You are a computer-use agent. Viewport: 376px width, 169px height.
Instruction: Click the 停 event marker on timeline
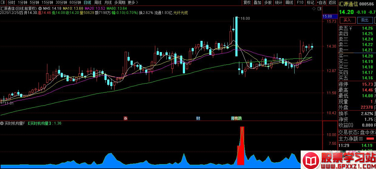click(233, 118)
